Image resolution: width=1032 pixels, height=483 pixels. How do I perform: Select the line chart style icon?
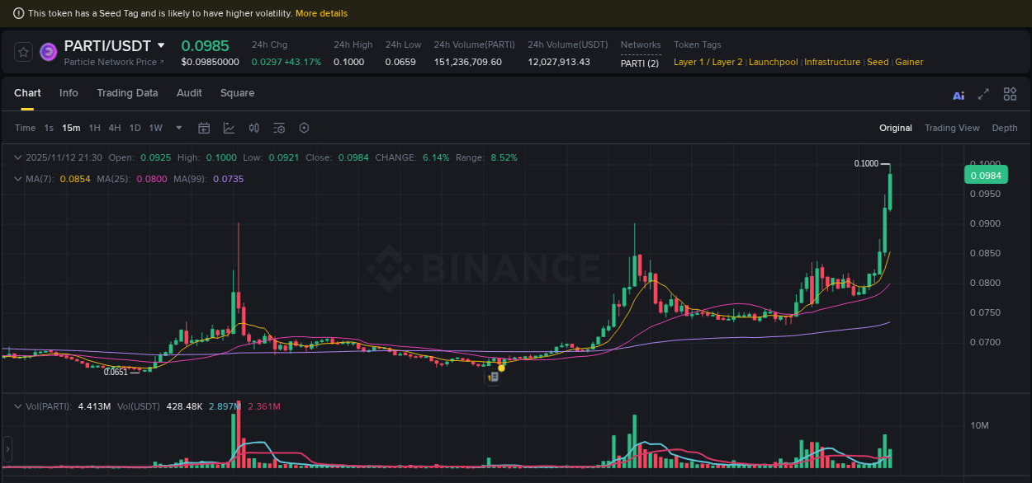coord(229,128)
